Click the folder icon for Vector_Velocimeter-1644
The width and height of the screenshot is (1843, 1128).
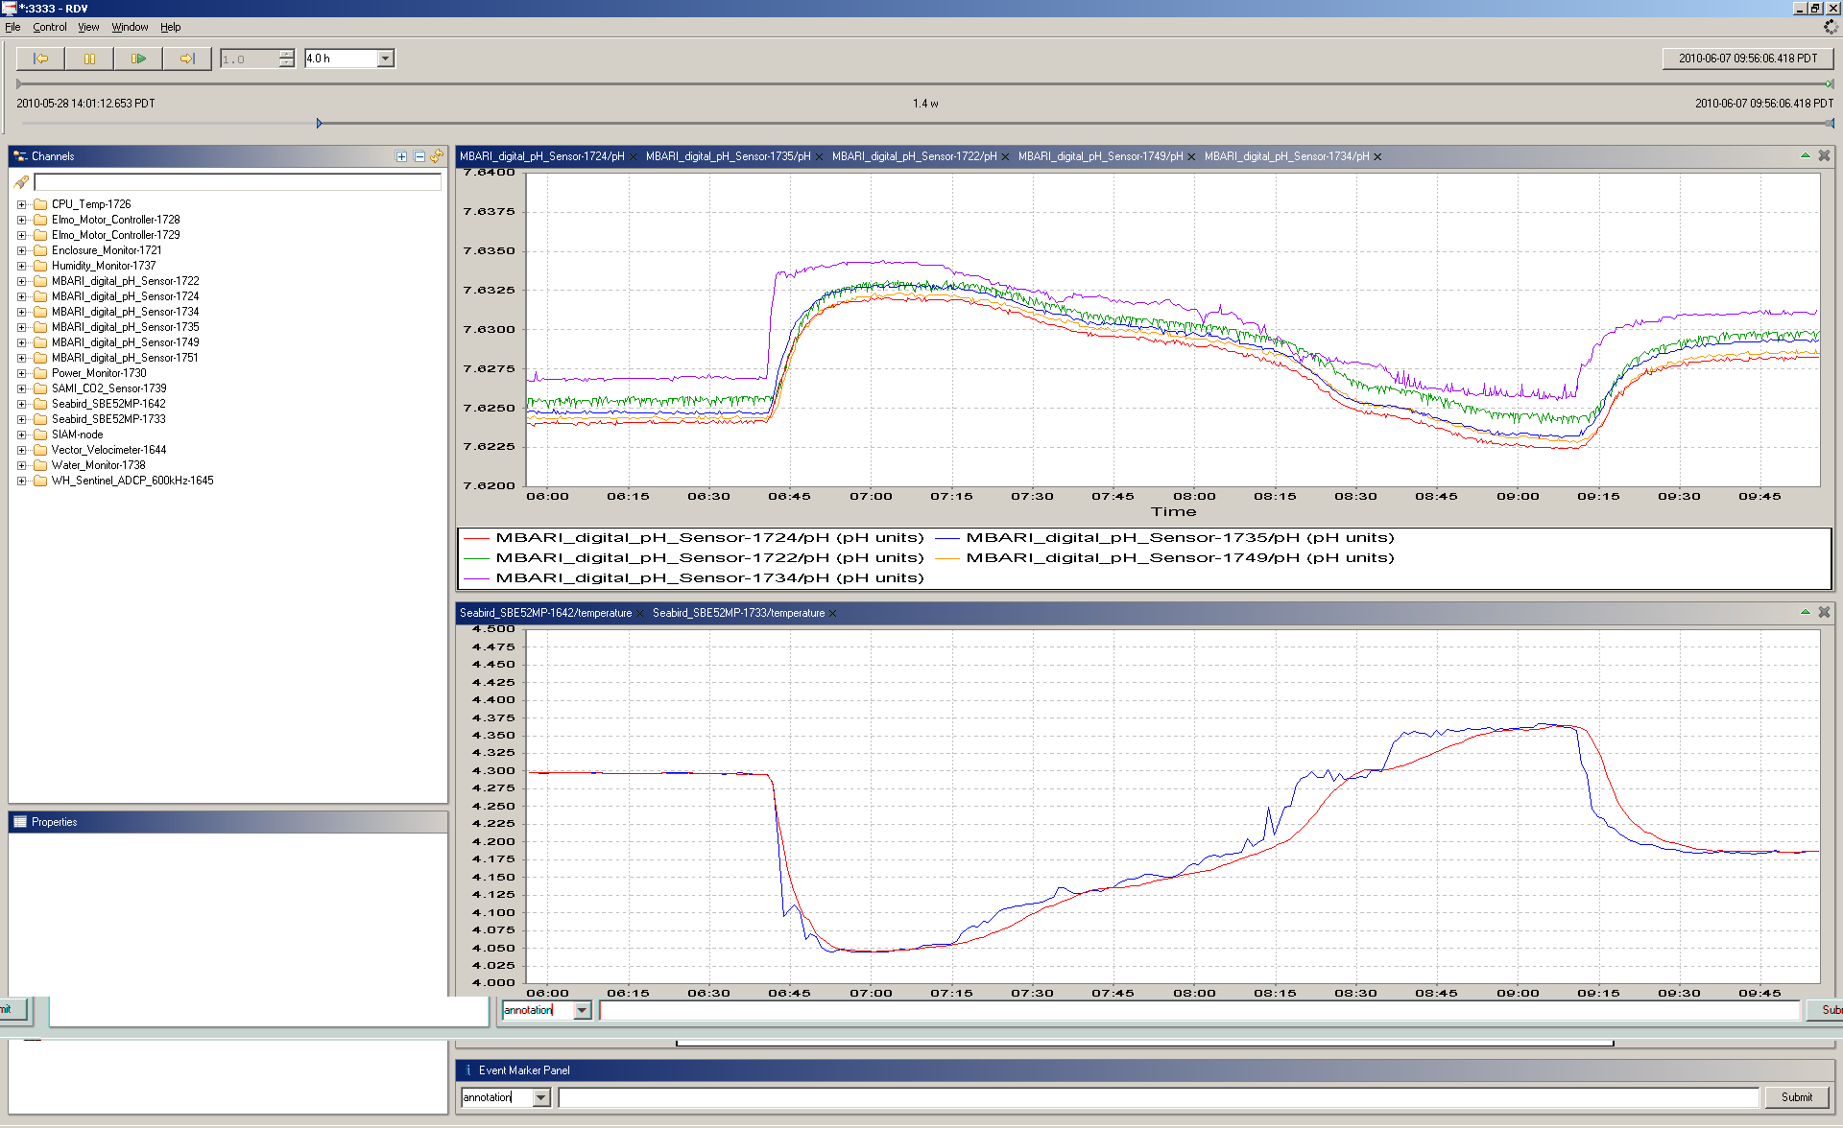40,450
